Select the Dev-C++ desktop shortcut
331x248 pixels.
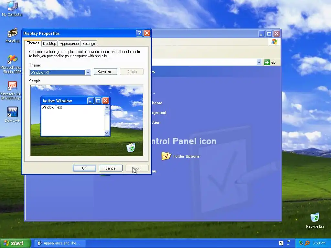coord(13,114)
